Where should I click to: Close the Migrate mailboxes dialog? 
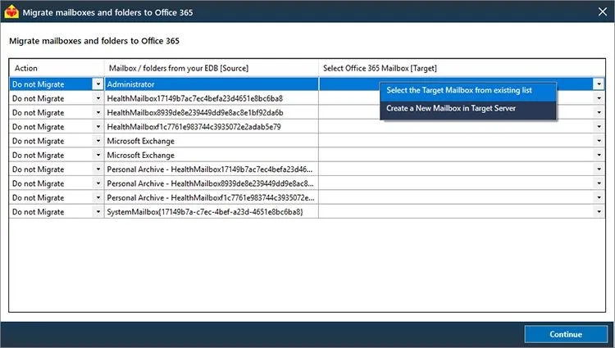click(x=603, y=12)
